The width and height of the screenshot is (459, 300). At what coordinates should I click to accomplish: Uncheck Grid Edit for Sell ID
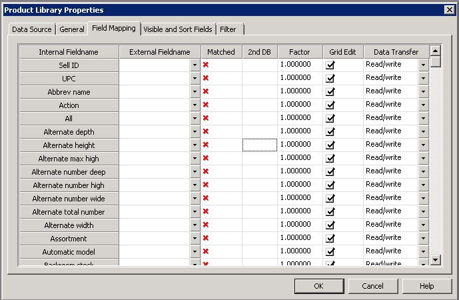pyautogui.click(x=330, y=65)
